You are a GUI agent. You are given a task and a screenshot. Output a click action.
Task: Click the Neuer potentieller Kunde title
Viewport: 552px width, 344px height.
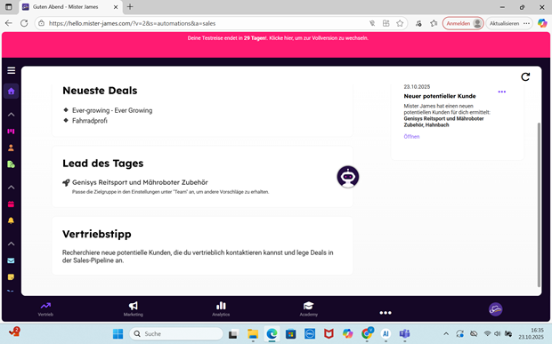[x=440, y=96]
